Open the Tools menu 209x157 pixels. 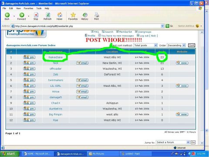39,8
